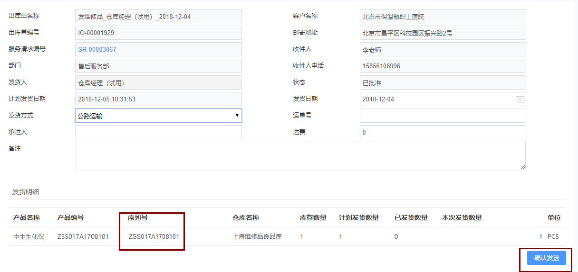578x272 pixels.
Task: Click into the 运单号 input field
Action: [443, 116]
